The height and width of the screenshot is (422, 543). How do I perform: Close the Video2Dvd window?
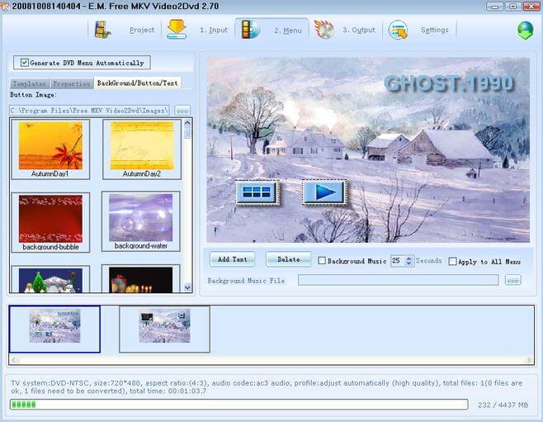(531, 7)
